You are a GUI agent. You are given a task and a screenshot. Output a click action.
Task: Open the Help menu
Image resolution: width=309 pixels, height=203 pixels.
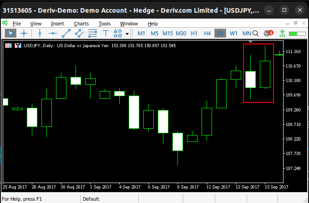point(153,24)
